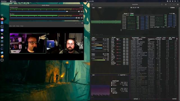The height and width of the screenshot is (101, 180).
Task: Select the gnome-terminal process row
Action: coord(154,56)
